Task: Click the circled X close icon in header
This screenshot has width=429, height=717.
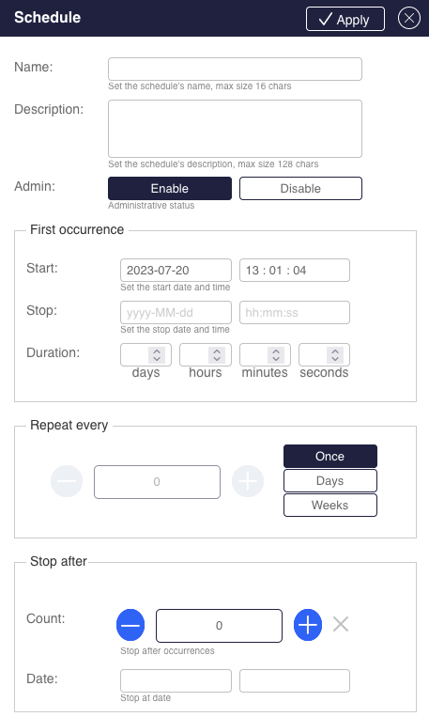Action: (x=409, y=18)
